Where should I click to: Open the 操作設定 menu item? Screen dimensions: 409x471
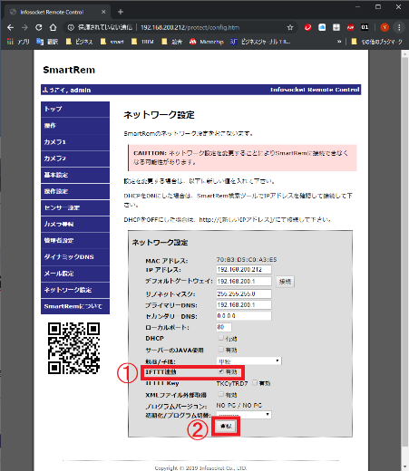point(75,191)
